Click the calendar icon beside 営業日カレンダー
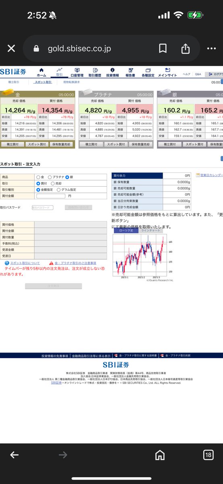Viewport: 223px width, 484px height. (198, 175)
